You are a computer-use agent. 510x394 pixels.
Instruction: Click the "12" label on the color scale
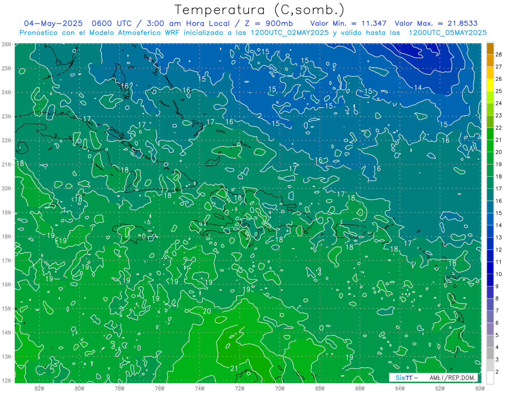pos(499,249)
